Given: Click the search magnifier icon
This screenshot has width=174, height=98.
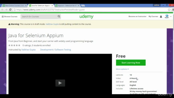Looking at the screenshot, I should click(x=59, y=16).
